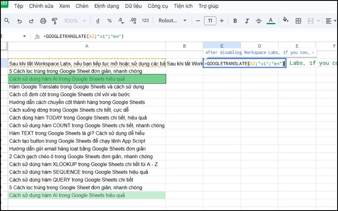Open the Trợ giúp menu

[208, 6]
